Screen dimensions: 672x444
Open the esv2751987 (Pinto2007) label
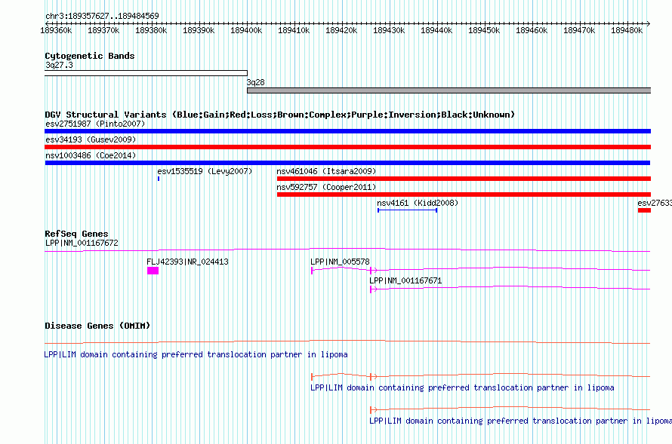pyautogui.click(x=95, y=124)
